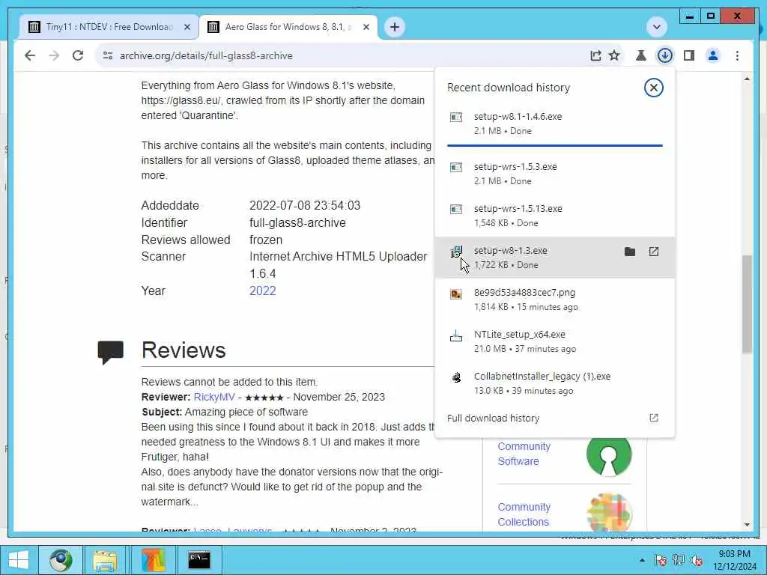Open the side panel
Screen dimensions: 767x575
point(689,55)
